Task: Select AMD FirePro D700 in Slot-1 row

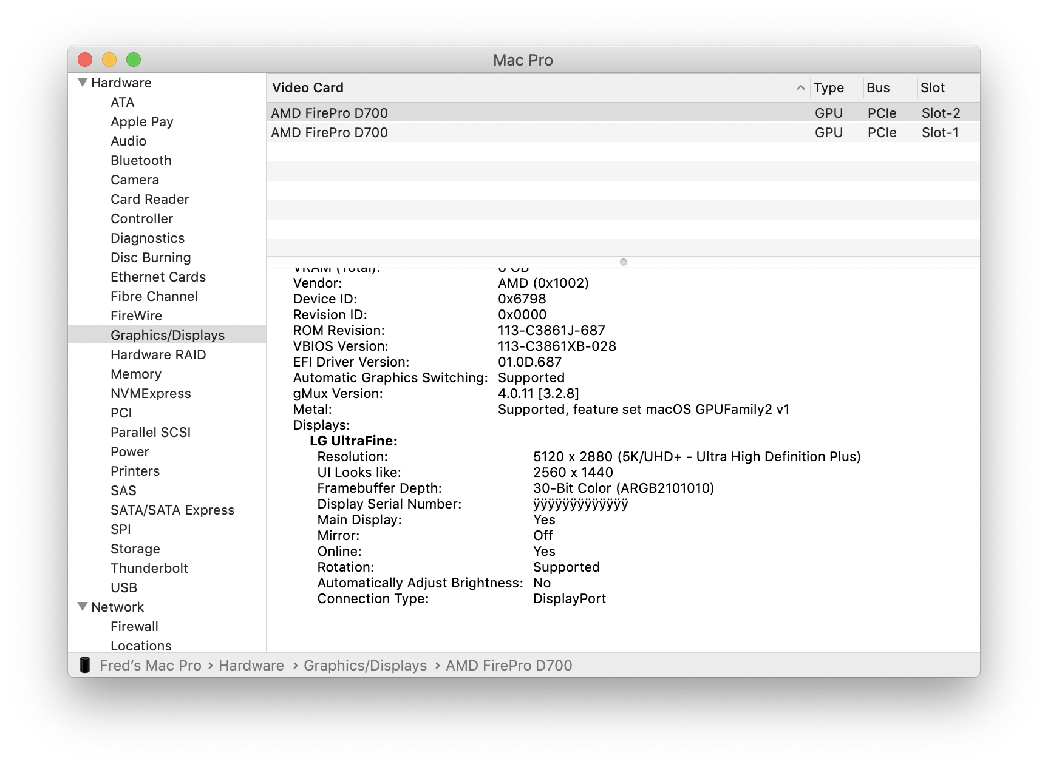Action: click(x=623, y=132)
